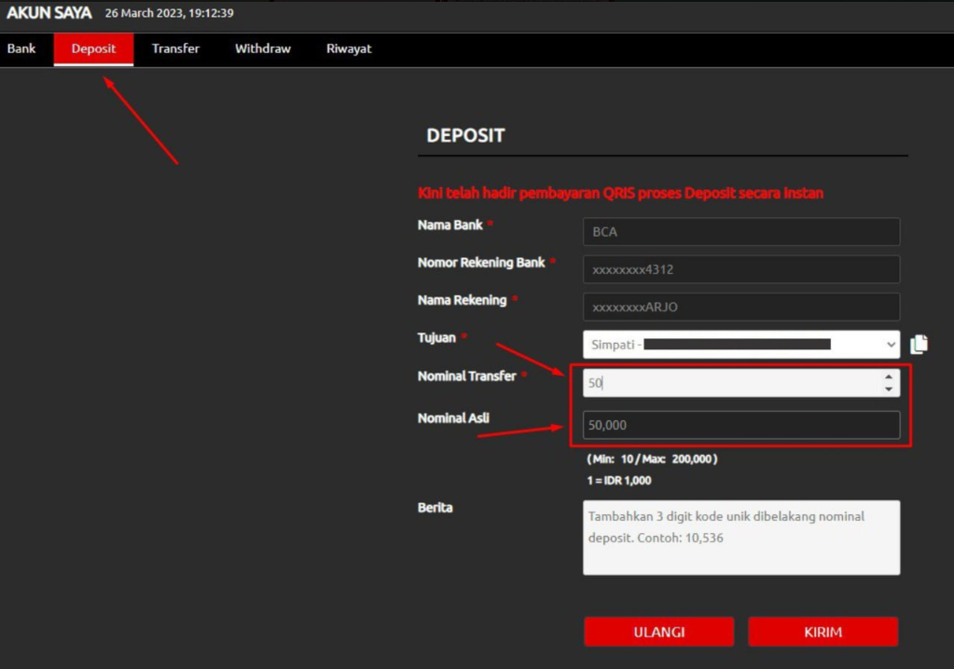Image resolution: width=954 pixels, height=669 pixels.
Task: Open the Withdraw tab
Action: [263, 48]
